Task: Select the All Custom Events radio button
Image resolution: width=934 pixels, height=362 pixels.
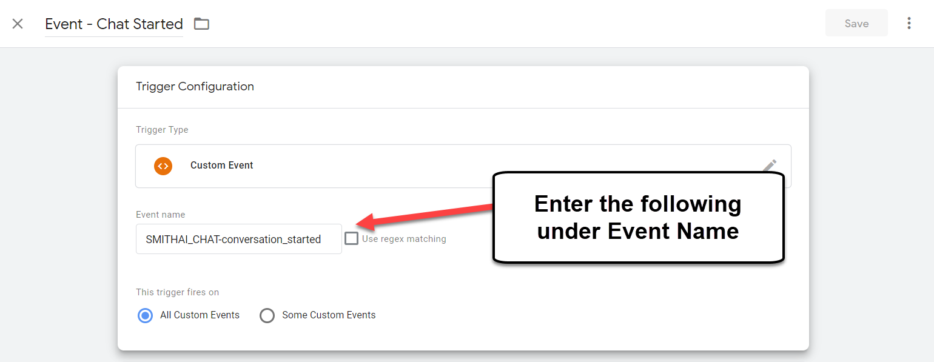Action: [145, 315]
